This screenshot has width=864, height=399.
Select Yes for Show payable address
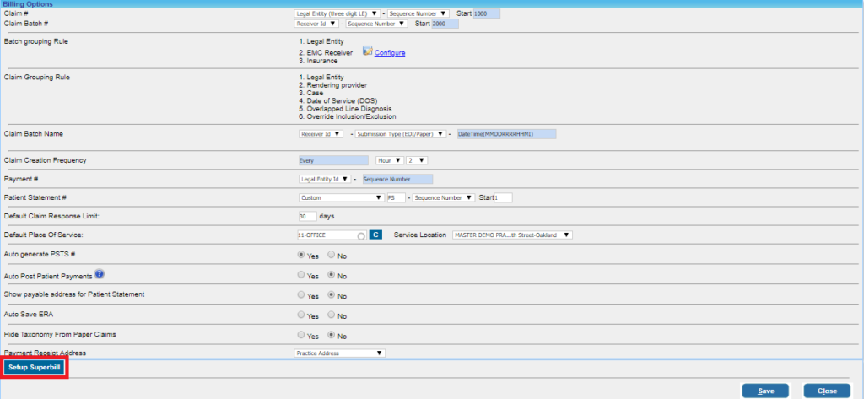click(x=301, y=295)
